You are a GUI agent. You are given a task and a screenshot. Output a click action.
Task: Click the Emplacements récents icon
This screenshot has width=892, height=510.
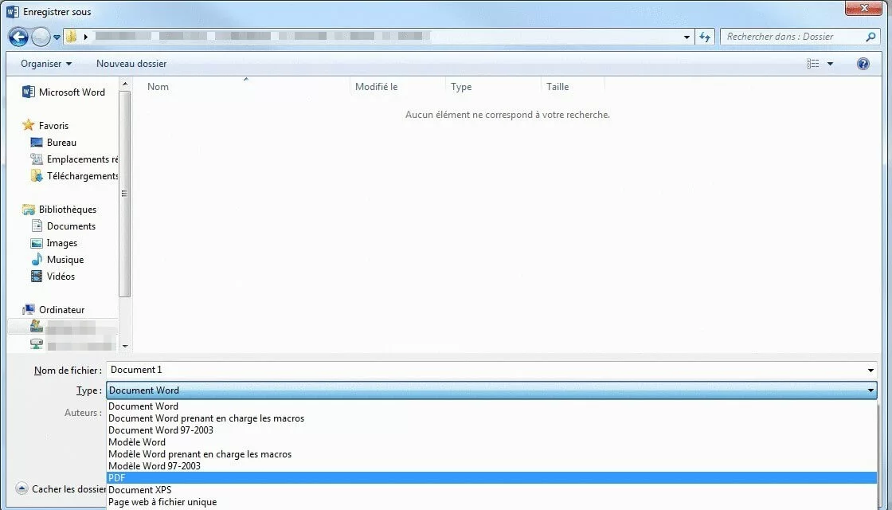coord(37,159)
